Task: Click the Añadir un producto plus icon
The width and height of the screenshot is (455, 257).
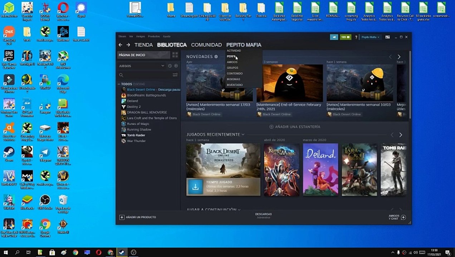Action: tap(122, 217)
